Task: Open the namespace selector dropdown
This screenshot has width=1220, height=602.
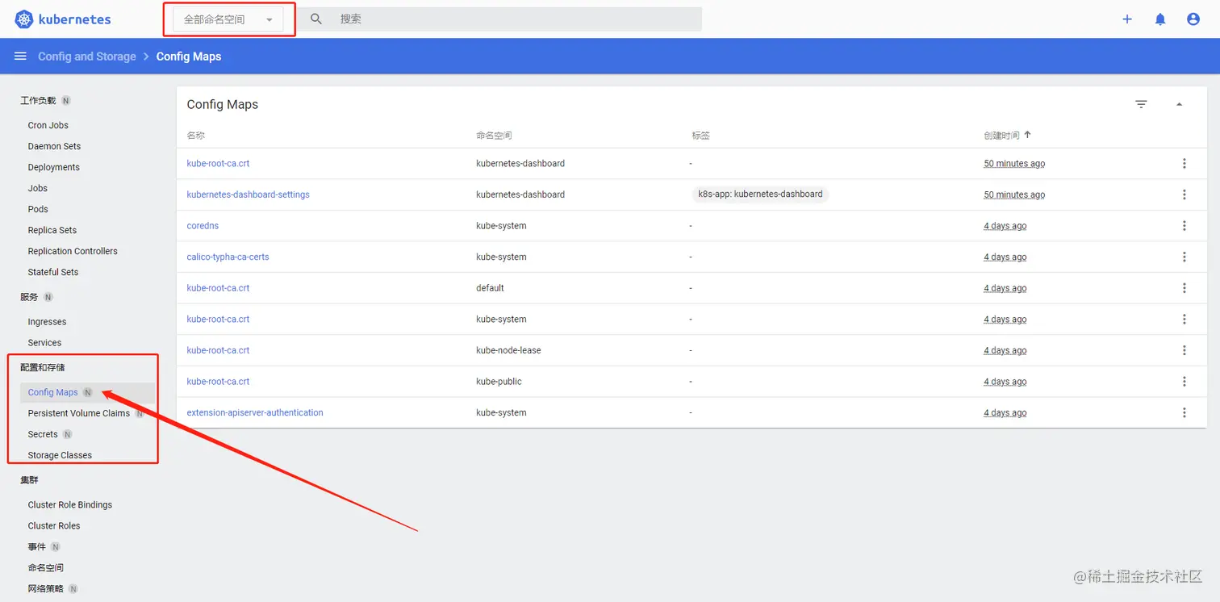Action: coord(228,19)
